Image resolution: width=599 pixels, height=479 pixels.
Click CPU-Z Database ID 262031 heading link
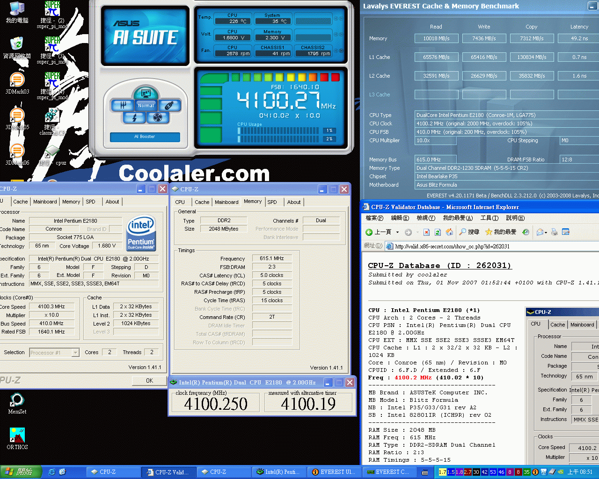(x=439, y=265)
